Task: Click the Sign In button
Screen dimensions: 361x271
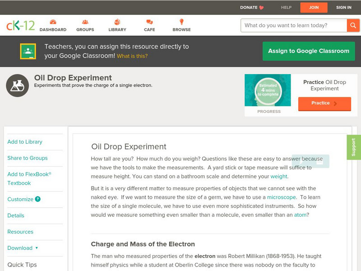Action: (x=343, y=8)
